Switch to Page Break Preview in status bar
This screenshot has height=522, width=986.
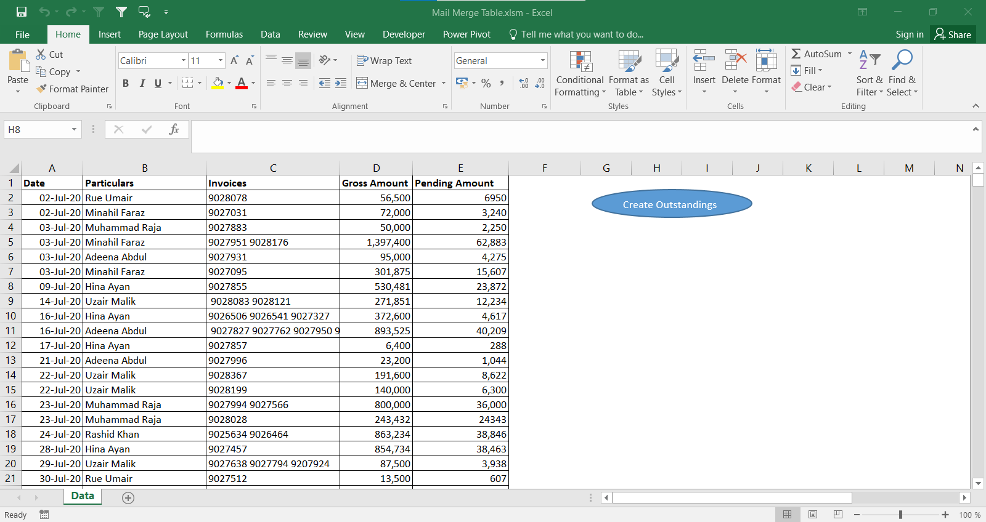coord(838,515)
